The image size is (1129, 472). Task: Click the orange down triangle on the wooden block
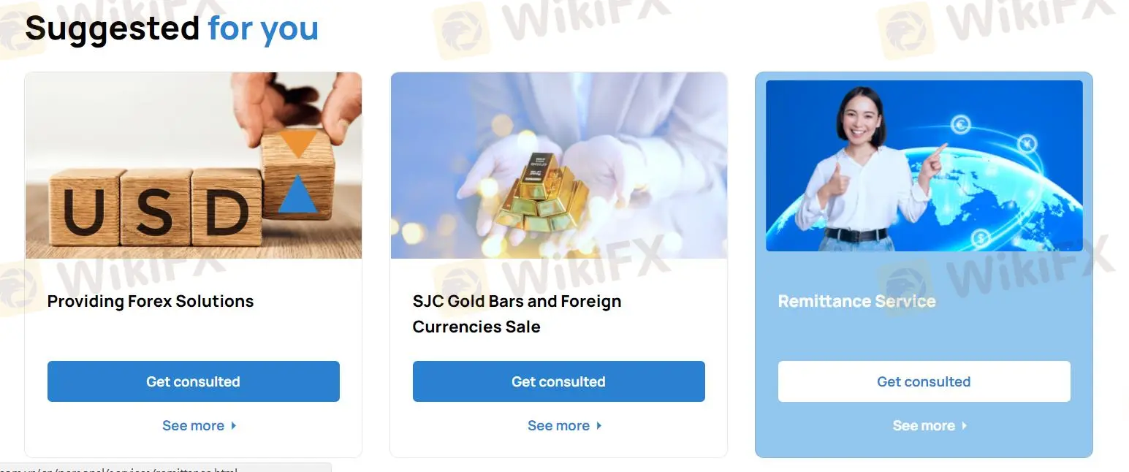click(x=298, y=143)
